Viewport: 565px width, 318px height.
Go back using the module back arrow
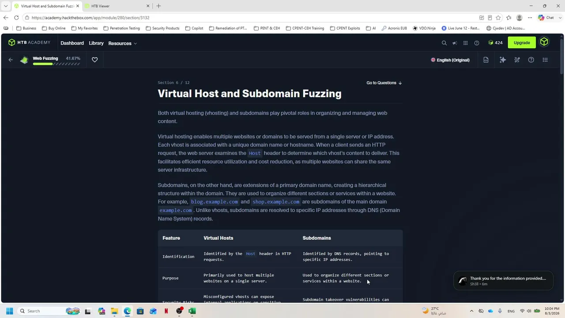pos(11,60)
